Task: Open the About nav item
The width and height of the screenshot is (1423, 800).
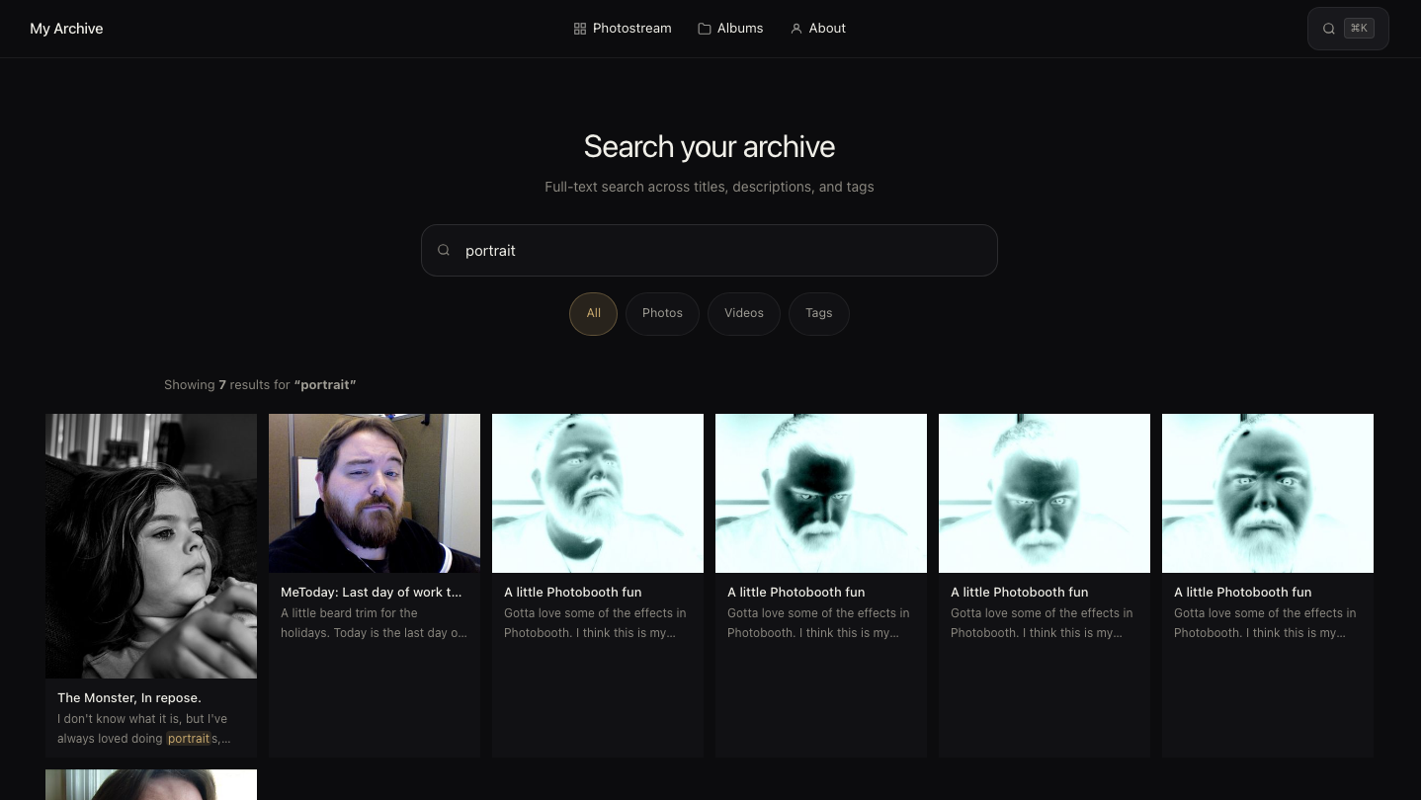Action: click(x=818, y=29)
